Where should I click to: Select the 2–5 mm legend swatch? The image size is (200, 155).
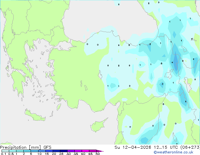pos(27,151)
